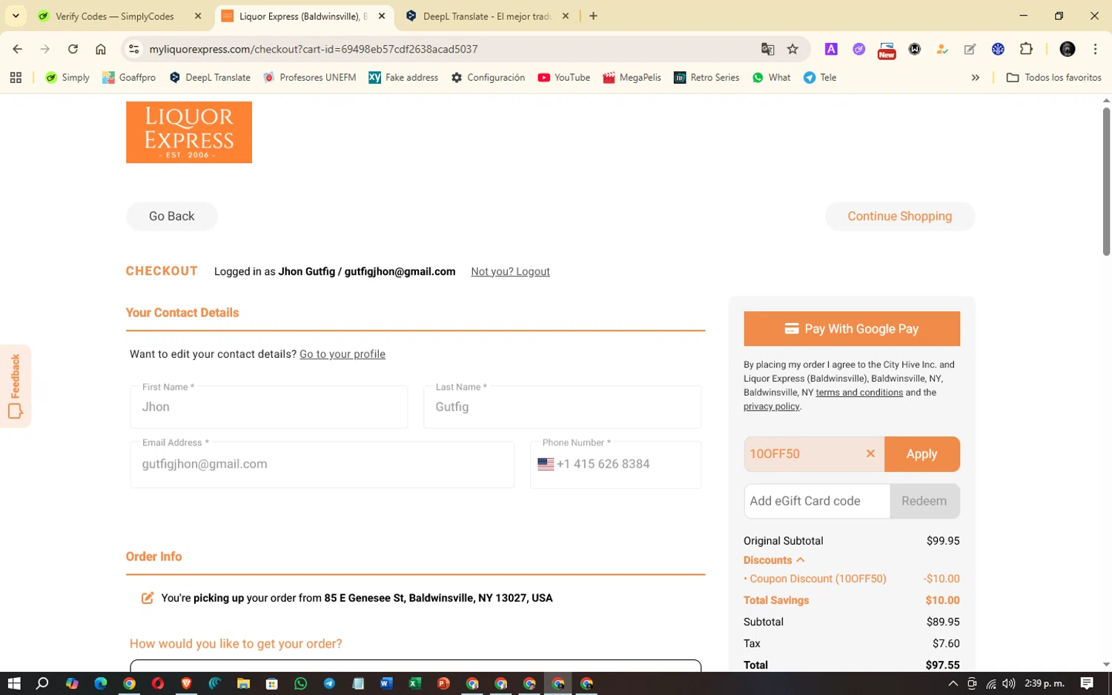Open the YouTube bookmark
1112x695 pixels.
564,77
